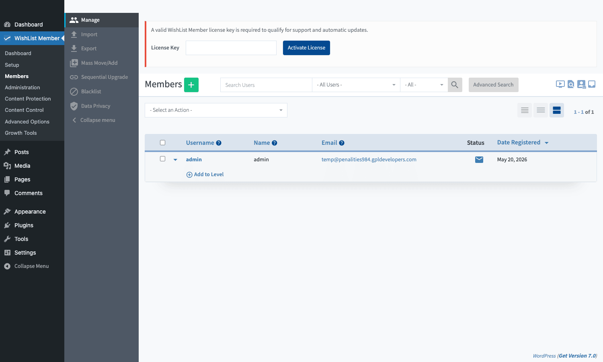Click the Advanced Search button
Screen dimensions: 603x362
point(493,85)
